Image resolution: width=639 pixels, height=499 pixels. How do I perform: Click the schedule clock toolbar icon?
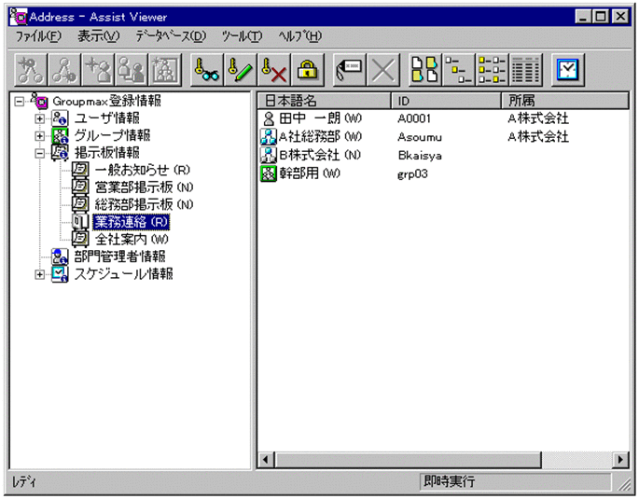(568, 69)
